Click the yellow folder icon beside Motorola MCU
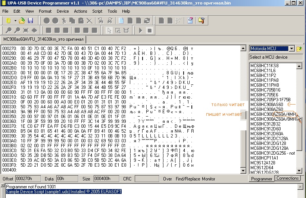306x198 pixels. tap(299, 49)
